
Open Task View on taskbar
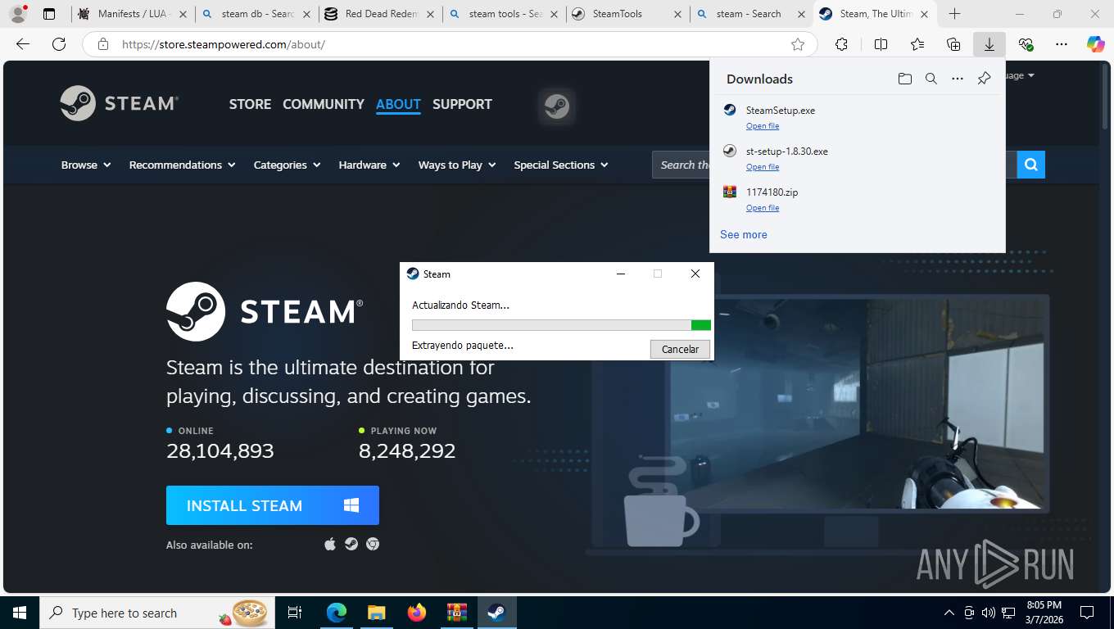[295, 613]
